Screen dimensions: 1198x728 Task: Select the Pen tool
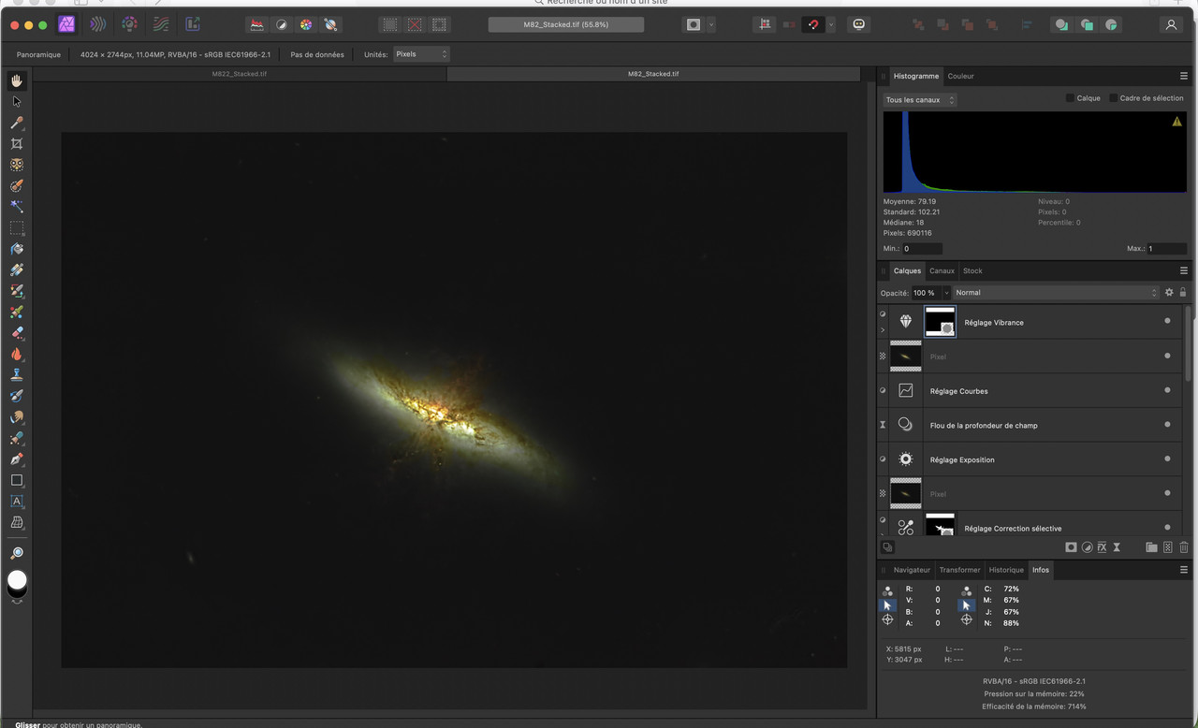coord(17,459)
